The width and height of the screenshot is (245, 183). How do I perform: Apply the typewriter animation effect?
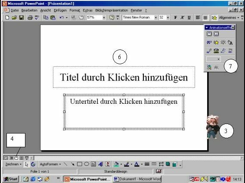pos(216,51)
